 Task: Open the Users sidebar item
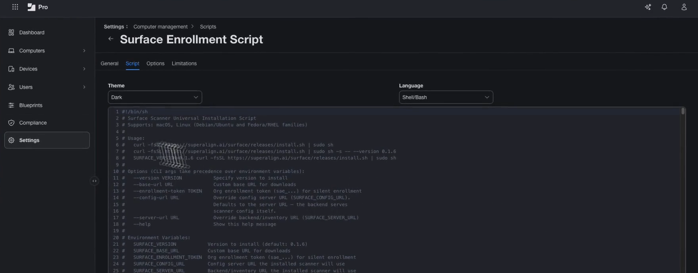pyautogui.click(x=47, y=87)
